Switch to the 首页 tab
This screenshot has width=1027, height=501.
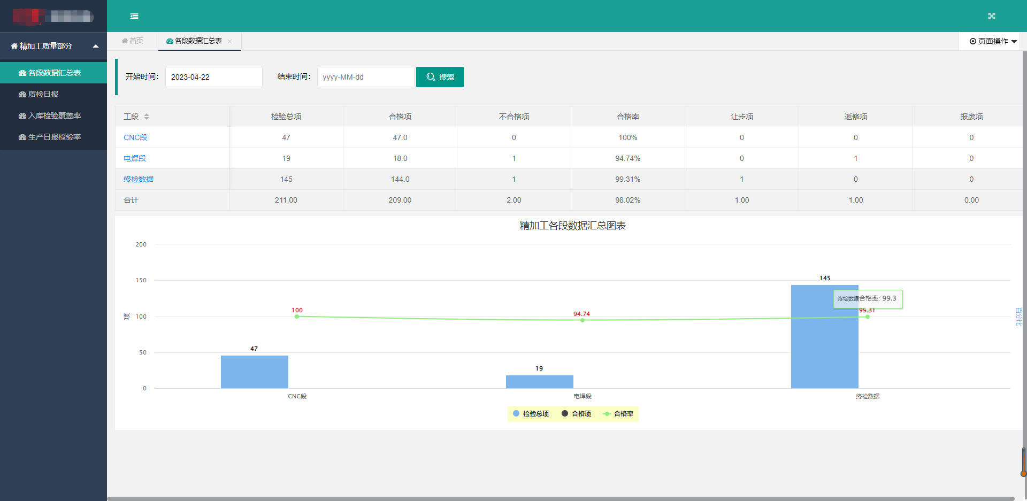tap(132, 41)
